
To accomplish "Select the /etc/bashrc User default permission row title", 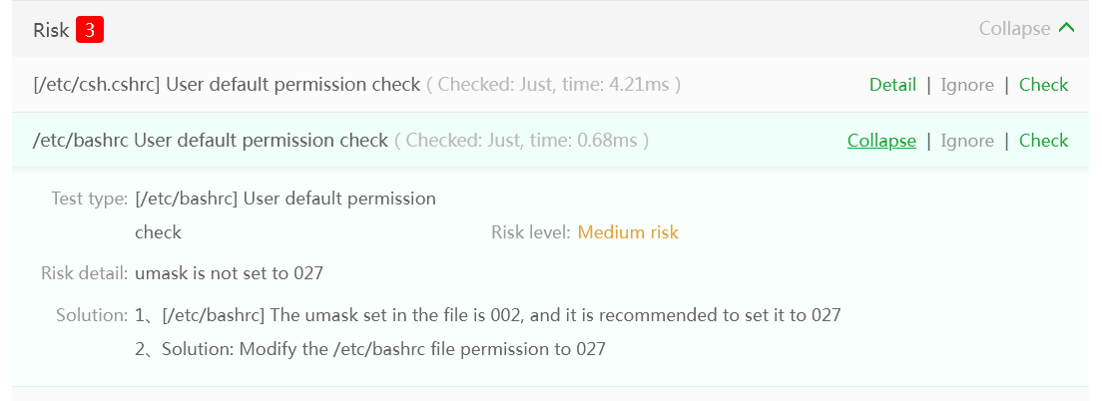I will 211,141.
